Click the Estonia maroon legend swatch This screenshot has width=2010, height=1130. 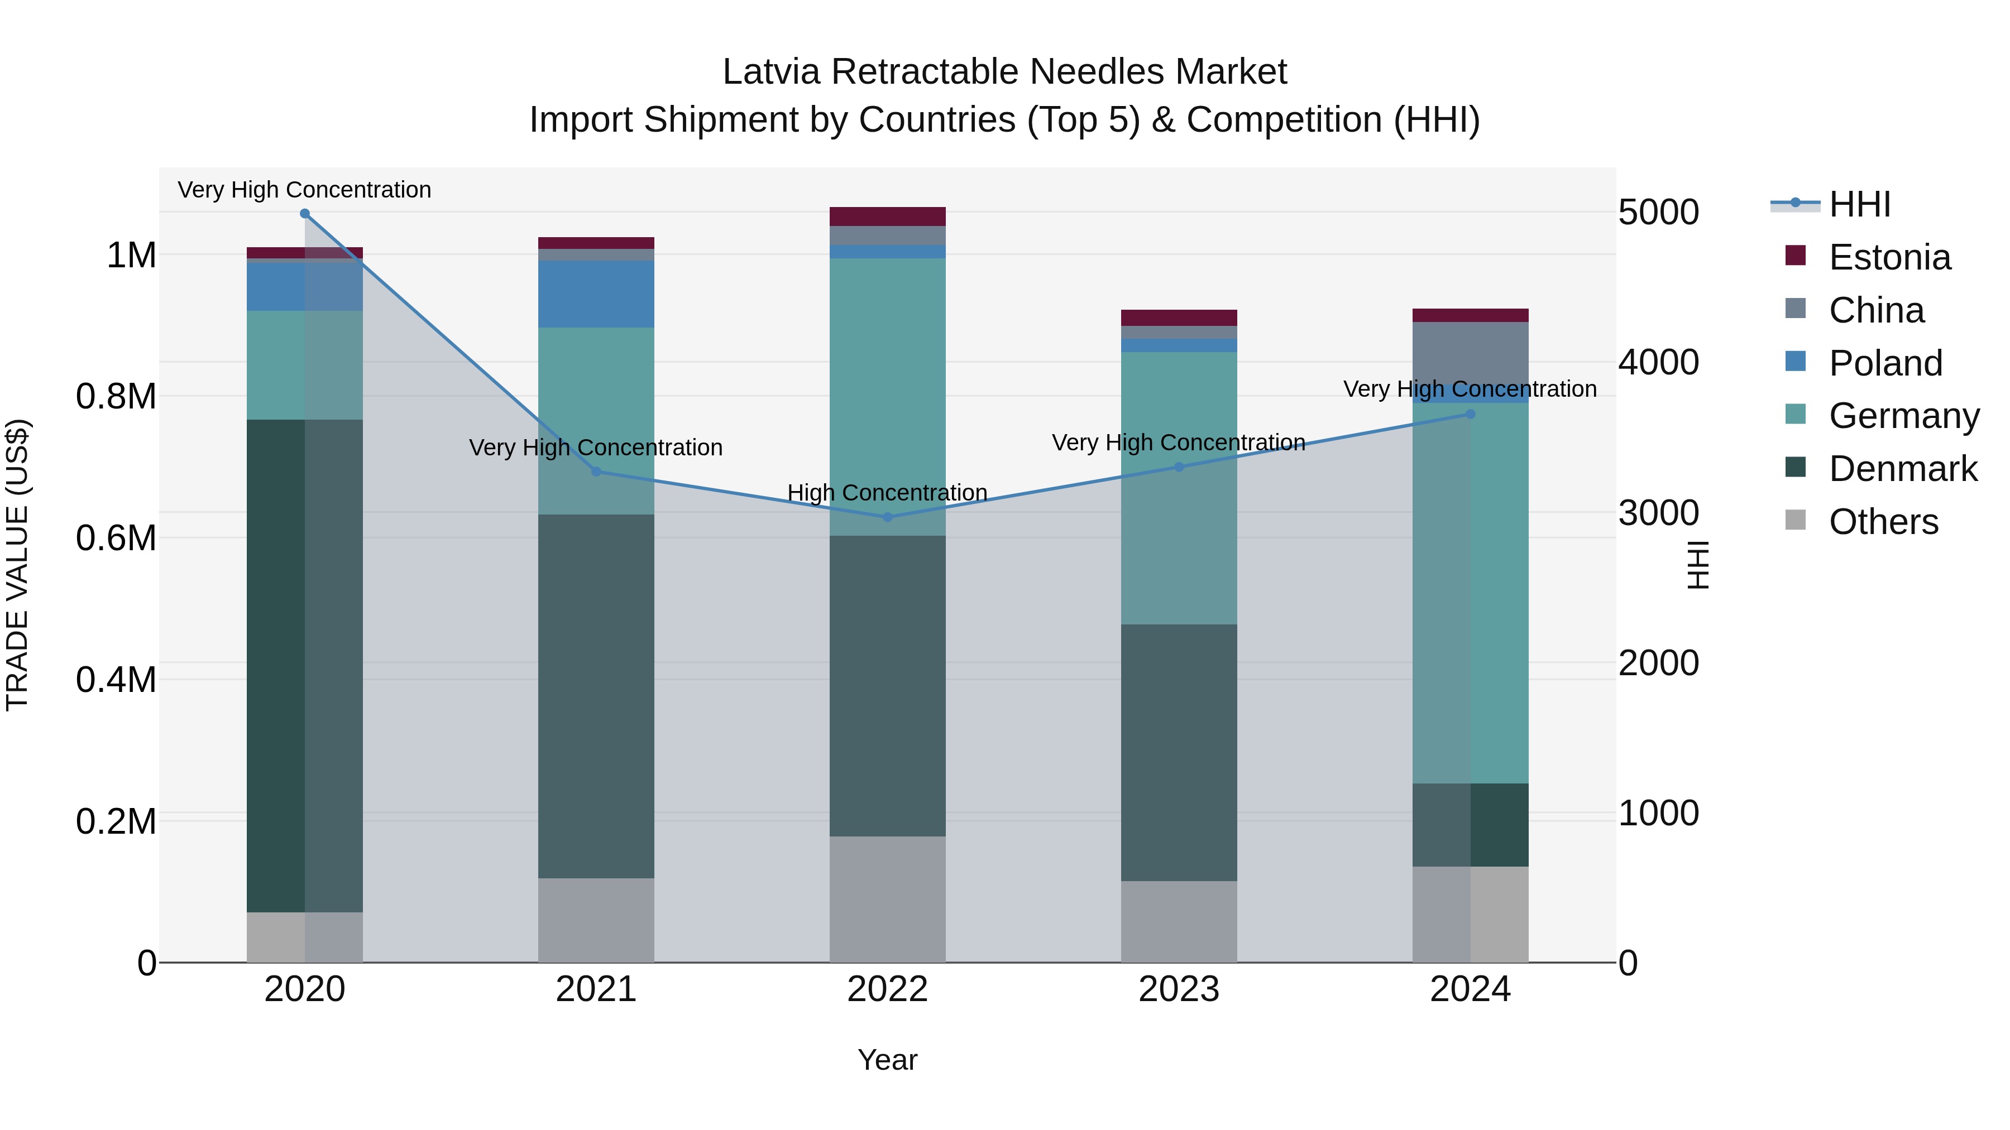click(1796, 255)
